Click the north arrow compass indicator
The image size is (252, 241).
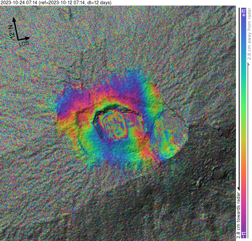click(x=16, y=28)
